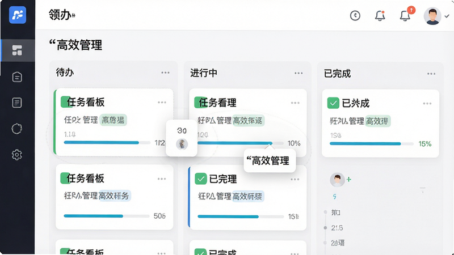Click green tag on 任务看理 card
Viewport: 454px width, 255px height.
[249, 121]
